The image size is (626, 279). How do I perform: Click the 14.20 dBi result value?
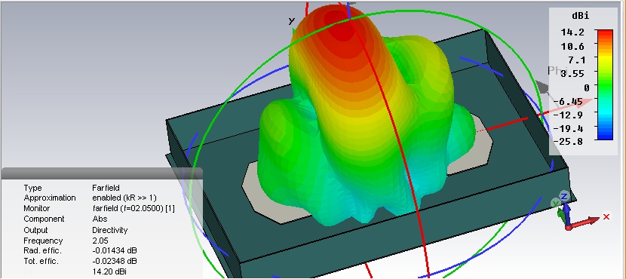[110, 271]
